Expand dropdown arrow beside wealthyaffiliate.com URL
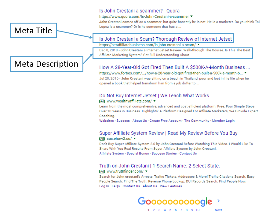The width and height of the screenshot is (266, 216). 155,101
